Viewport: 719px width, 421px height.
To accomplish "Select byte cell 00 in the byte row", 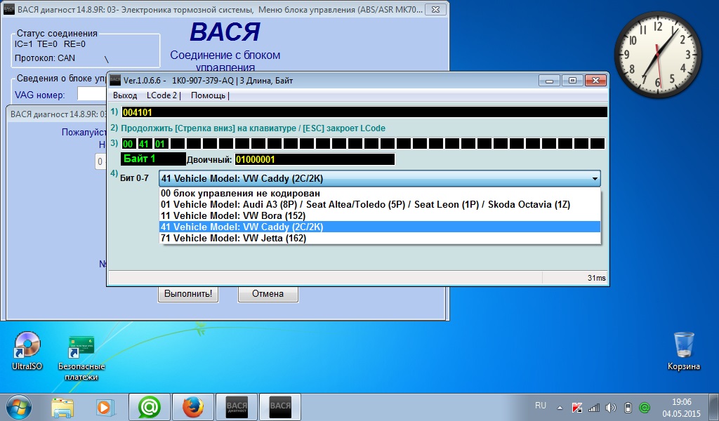I will 128,144.
